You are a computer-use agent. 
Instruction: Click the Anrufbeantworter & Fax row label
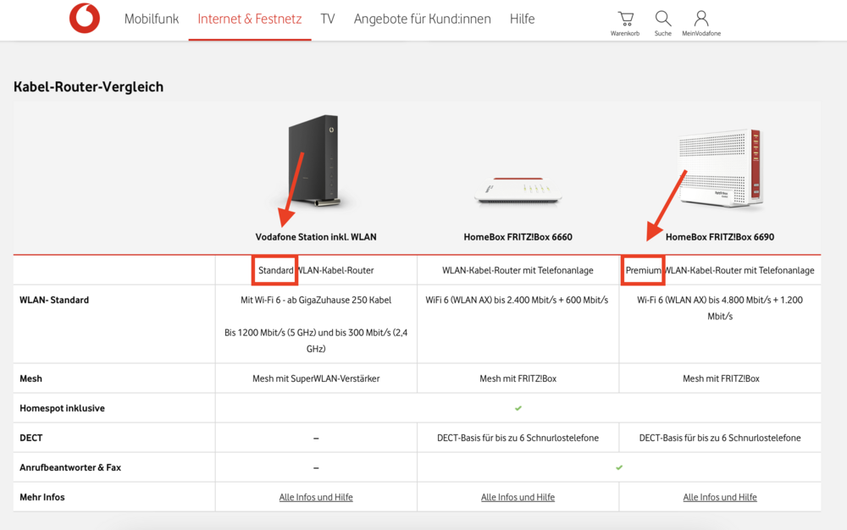point(70,468)
